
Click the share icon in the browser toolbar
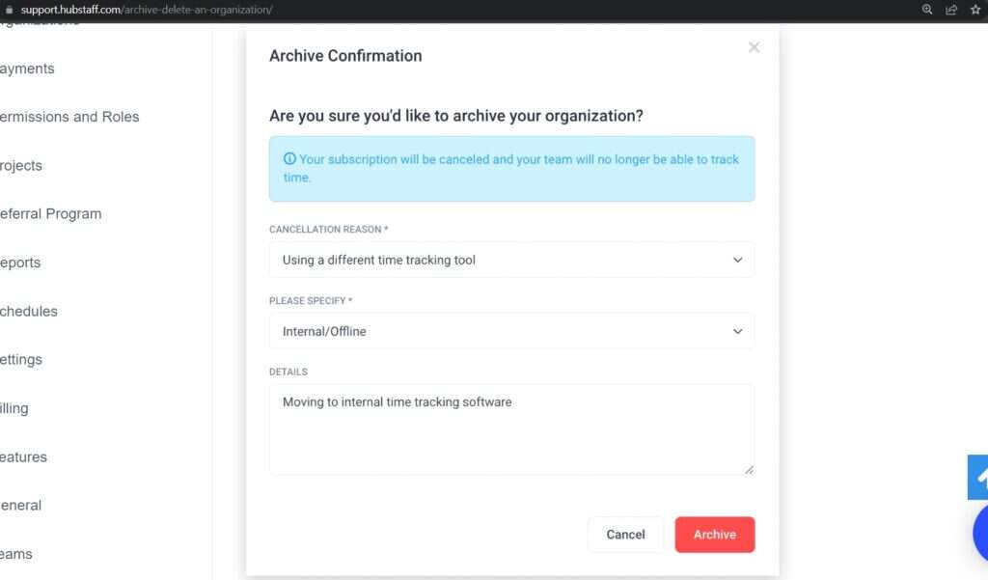click(950, 11)
